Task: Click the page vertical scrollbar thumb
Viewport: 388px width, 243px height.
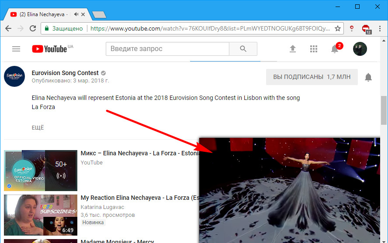Action: click(x=384, y=110)
